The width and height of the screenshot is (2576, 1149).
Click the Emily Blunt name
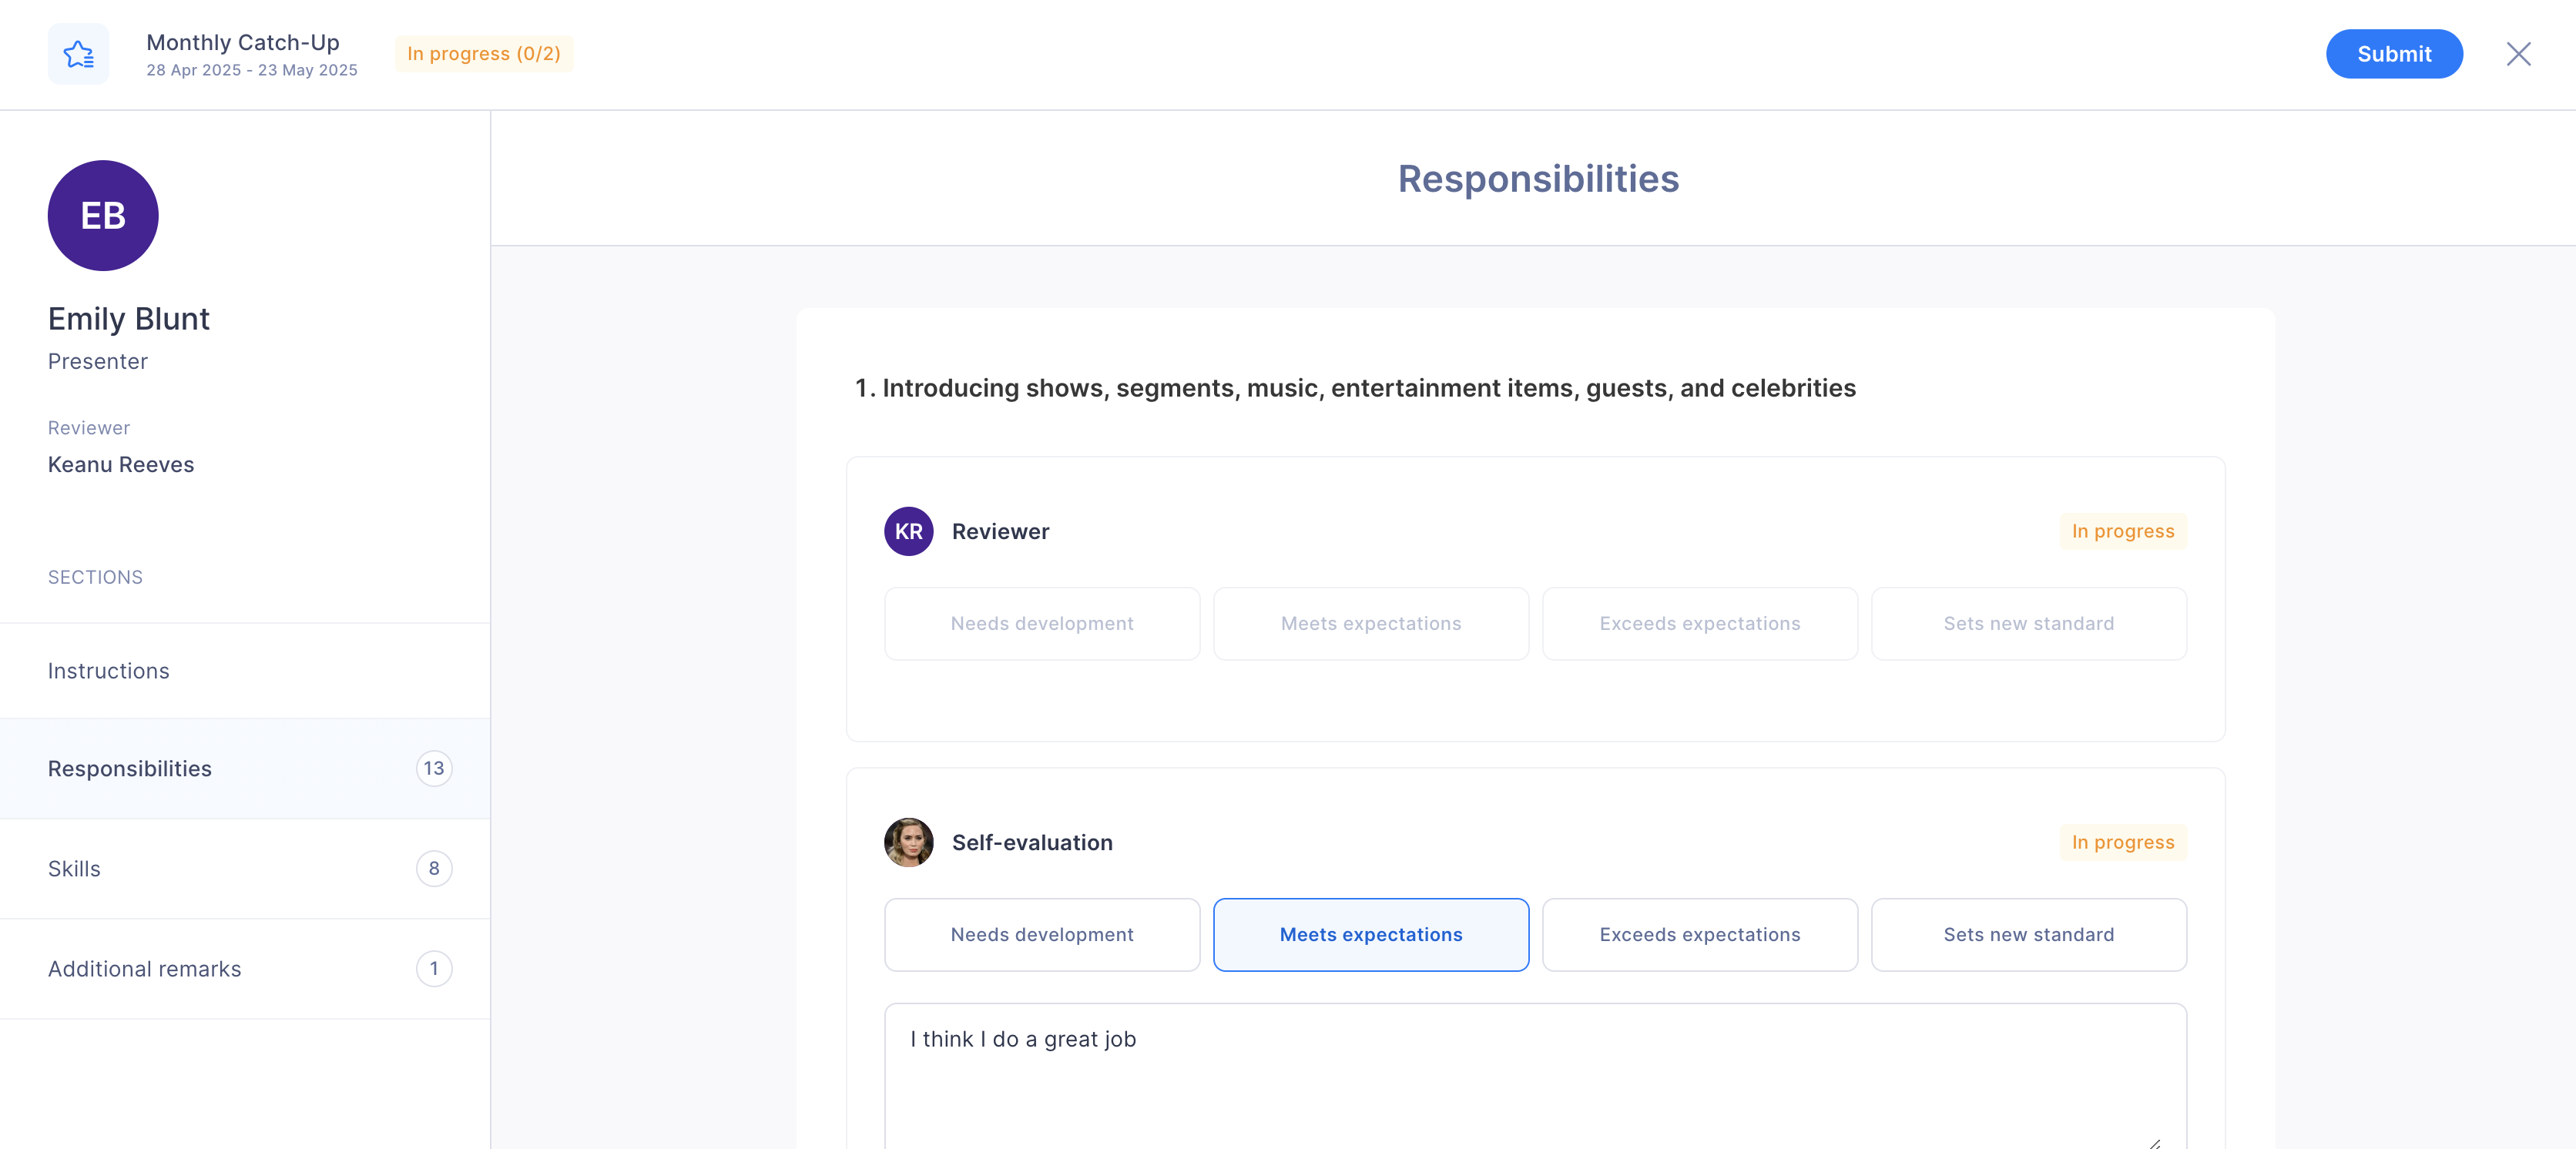pos(129,319)
